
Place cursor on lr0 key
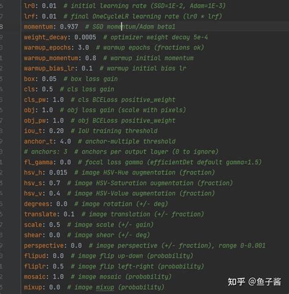click(29, 5)
